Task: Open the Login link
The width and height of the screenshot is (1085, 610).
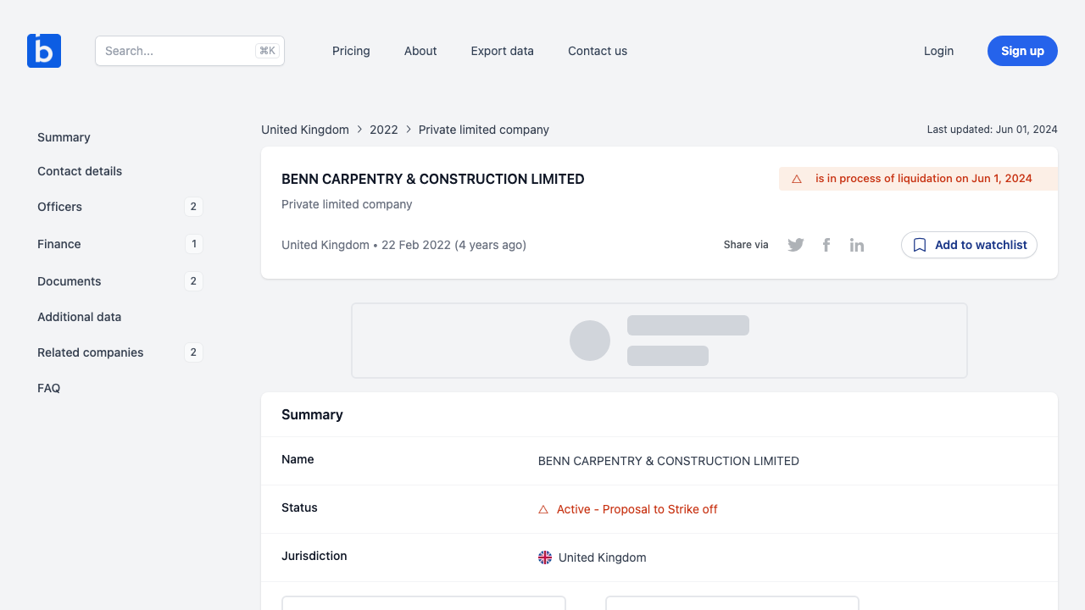Action: point(938,51)
